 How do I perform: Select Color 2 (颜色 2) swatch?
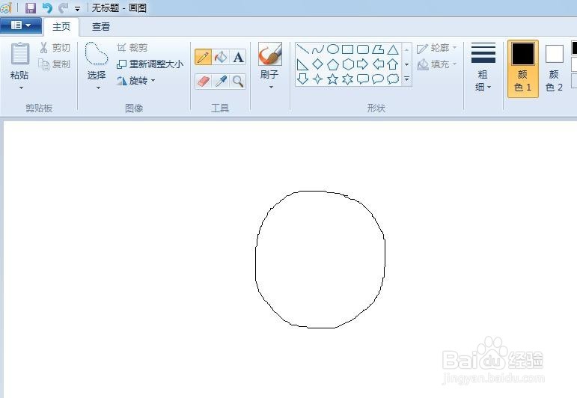[555, 69]
